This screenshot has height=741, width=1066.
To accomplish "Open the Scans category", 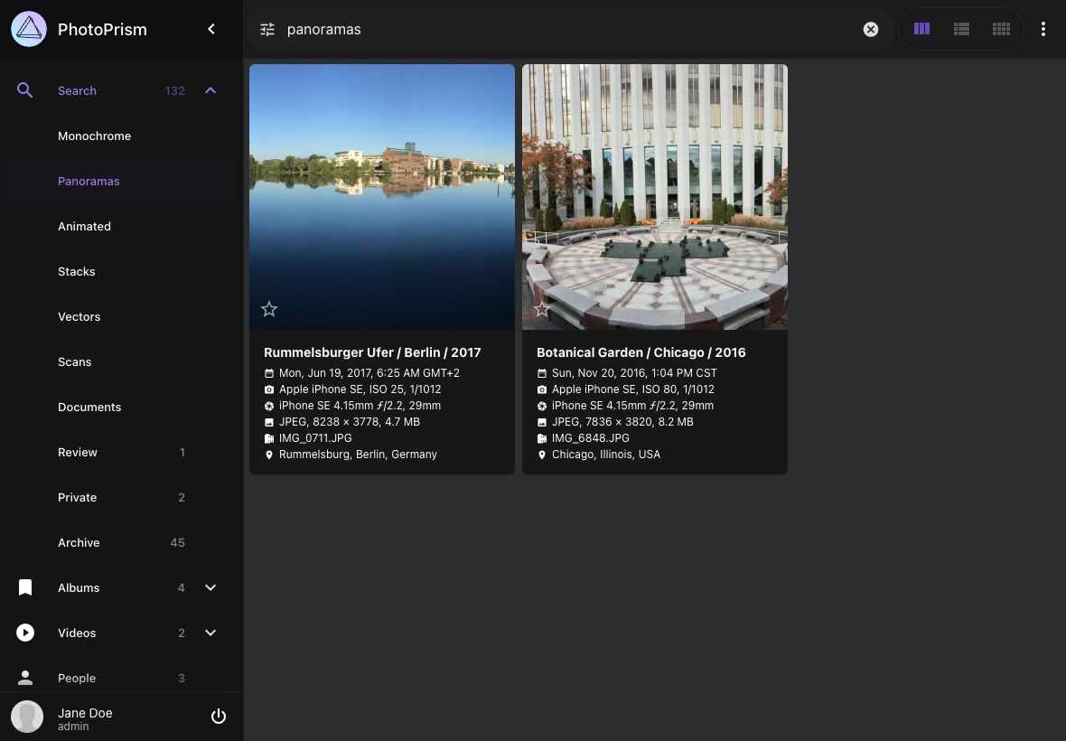I will tap(75, 361).
